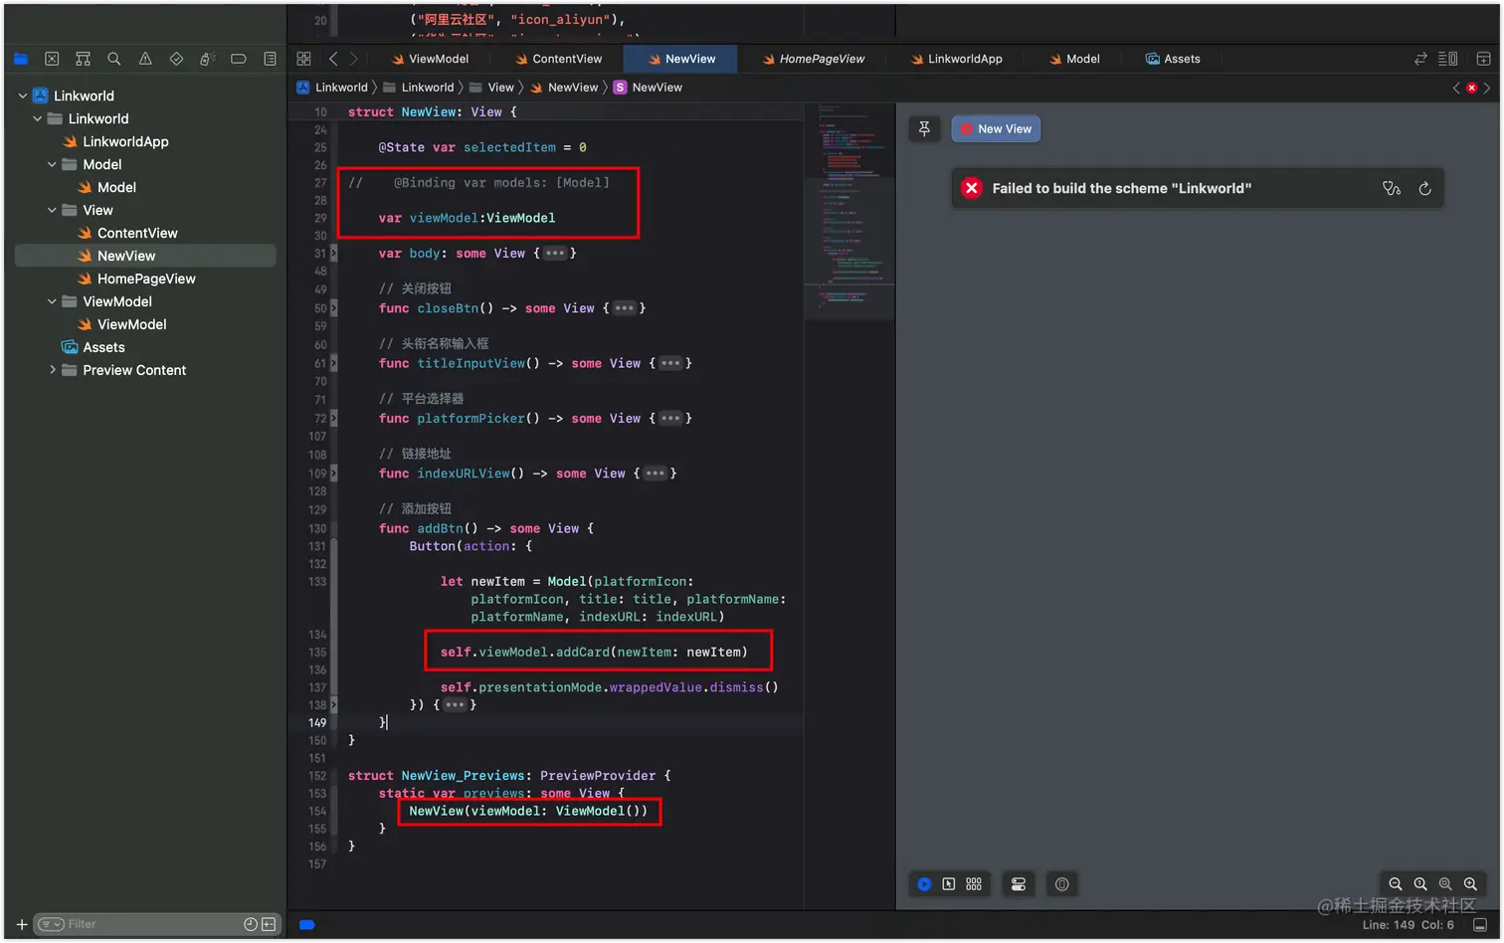1504x943 pixels.
Task: Switch to selectable preview mode
Action: tap(949, 884)
